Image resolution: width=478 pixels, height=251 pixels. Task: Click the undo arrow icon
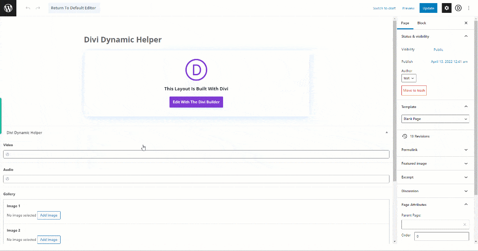(28, 8)
